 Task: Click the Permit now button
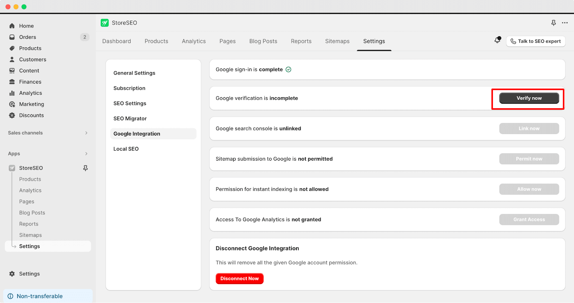(529, 159)
